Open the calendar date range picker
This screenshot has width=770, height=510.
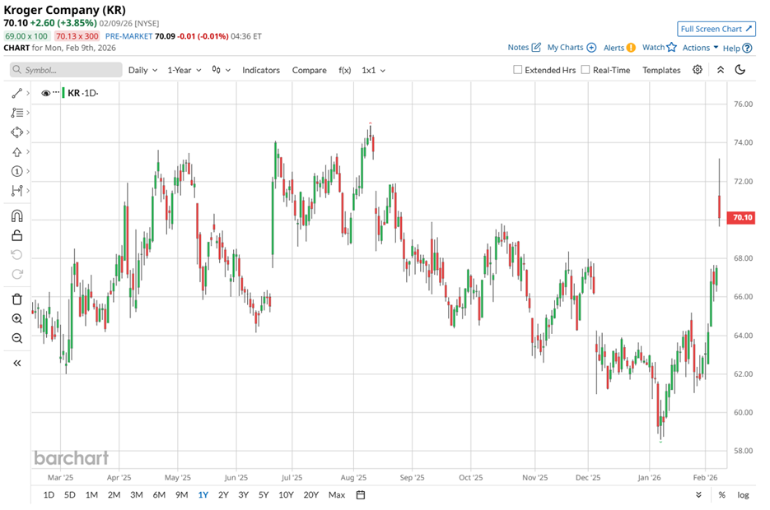(x=361, y=495)
